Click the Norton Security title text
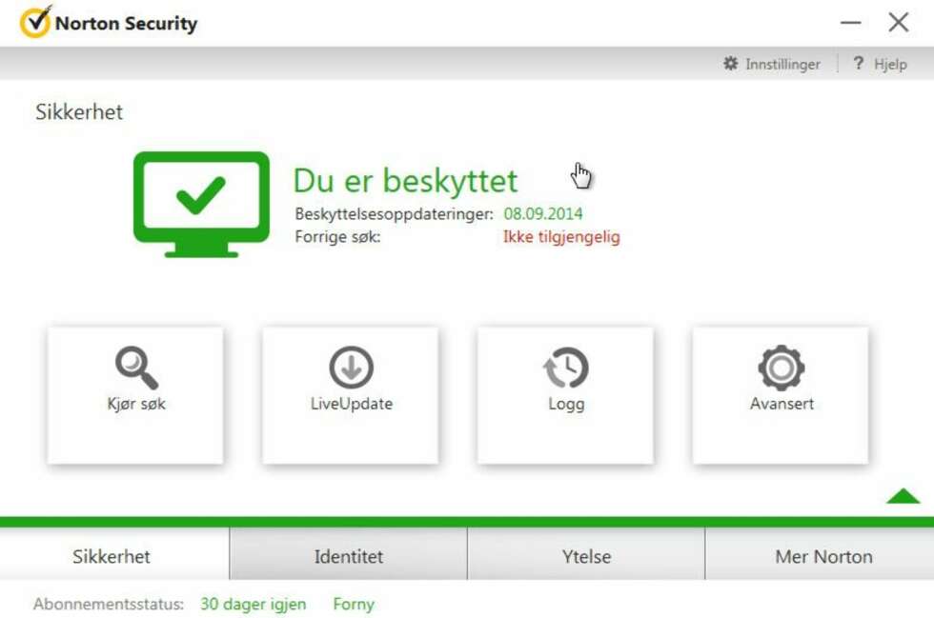The image size is (934, 618). pos(126,23)
